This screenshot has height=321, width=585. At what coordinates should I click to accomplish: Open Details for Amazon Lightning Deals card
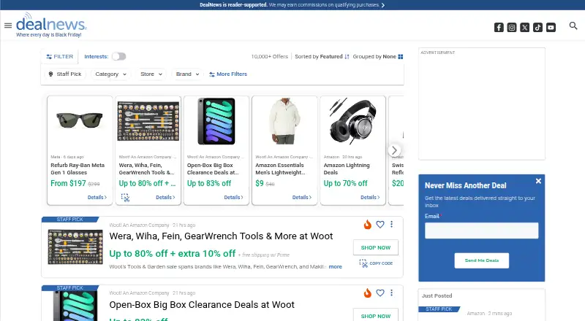pyautogui.click(x=370, y=198)
